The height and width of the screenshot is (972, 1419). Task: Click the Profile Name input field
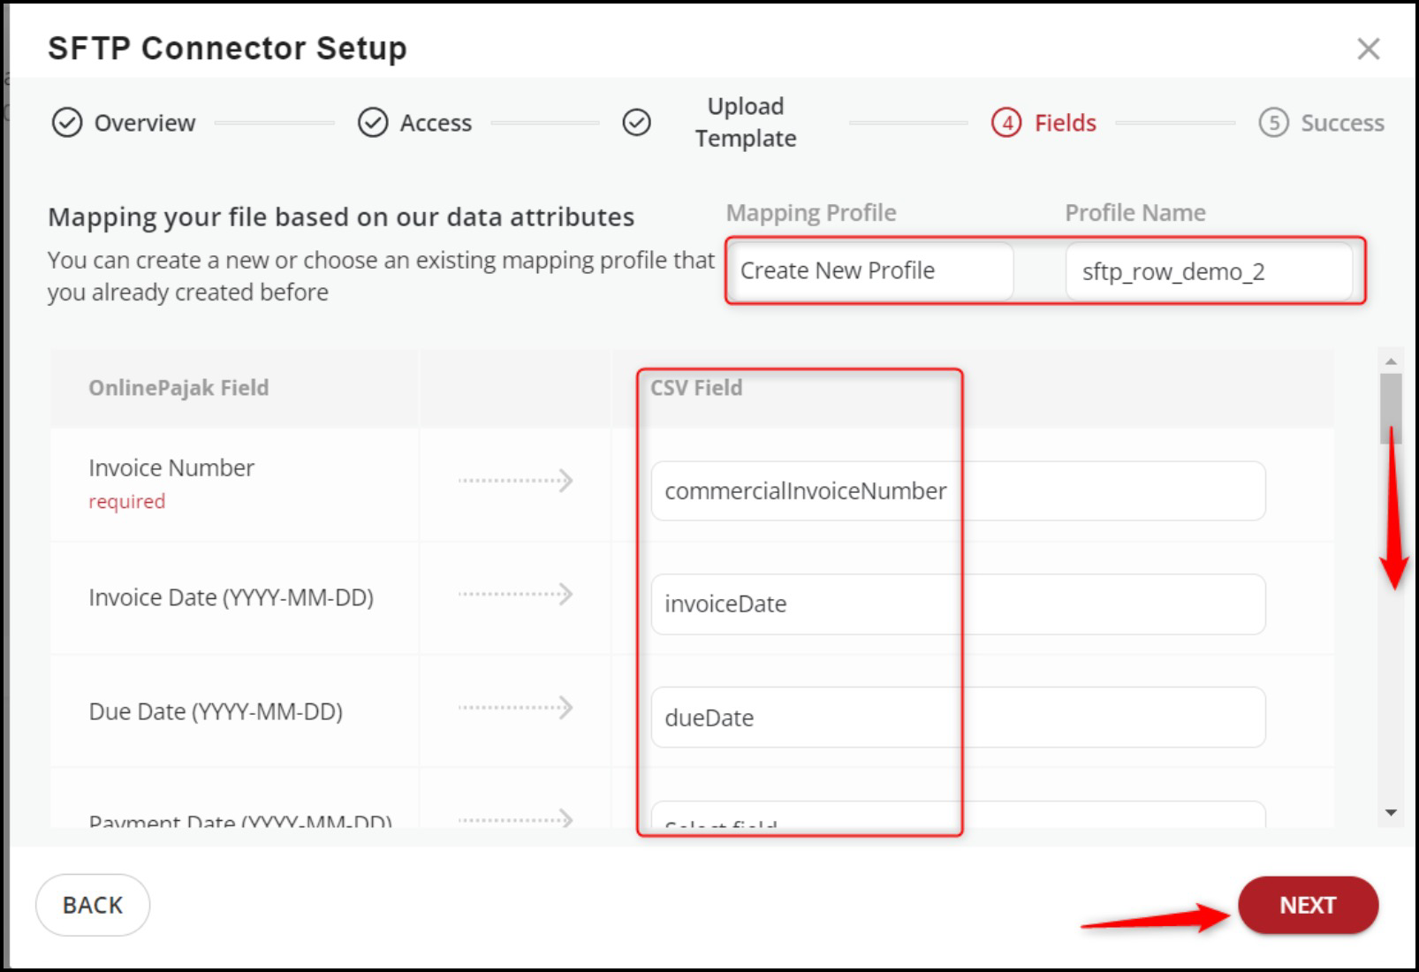point(1208,271)
